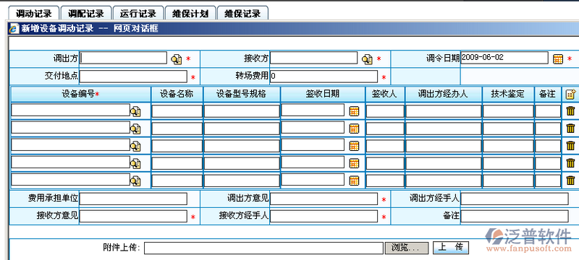Switch to 调配记录 tab

coord(86,14)
